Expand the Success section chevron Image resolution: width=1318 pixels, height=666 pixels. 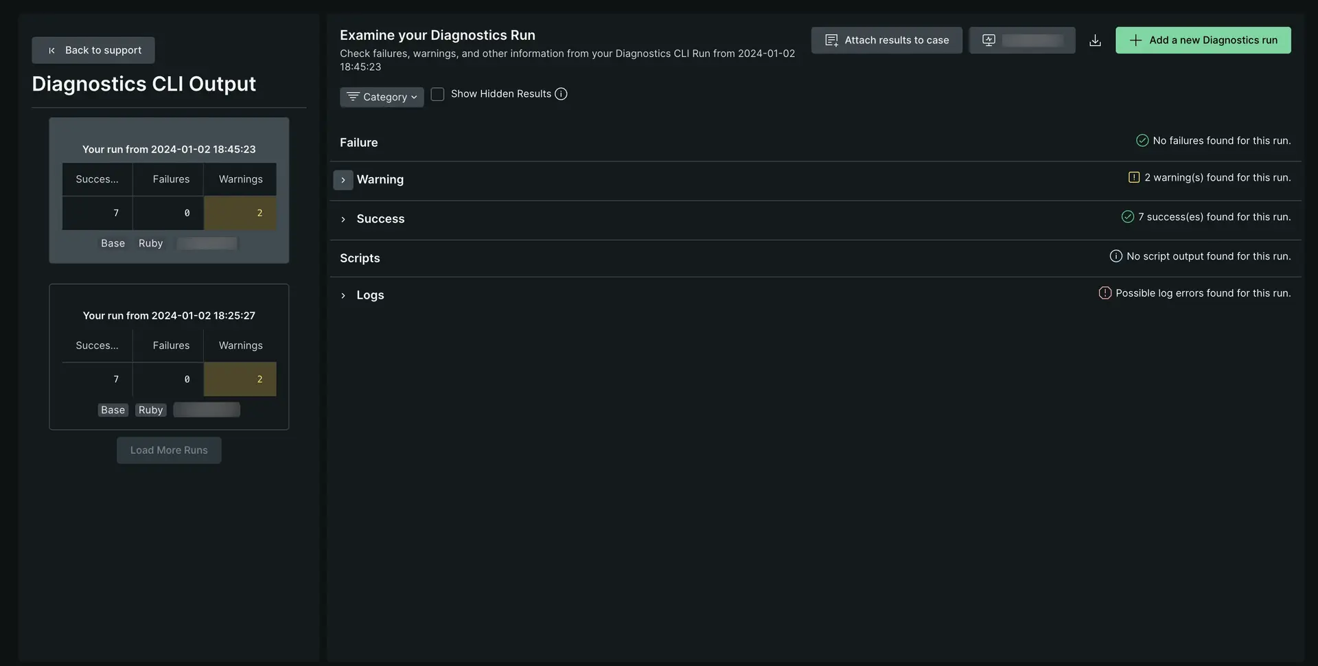343,219
